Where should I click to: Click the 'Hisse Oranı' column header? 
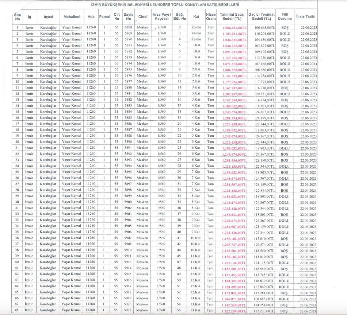pyautogui.click(x=211, y=16)
